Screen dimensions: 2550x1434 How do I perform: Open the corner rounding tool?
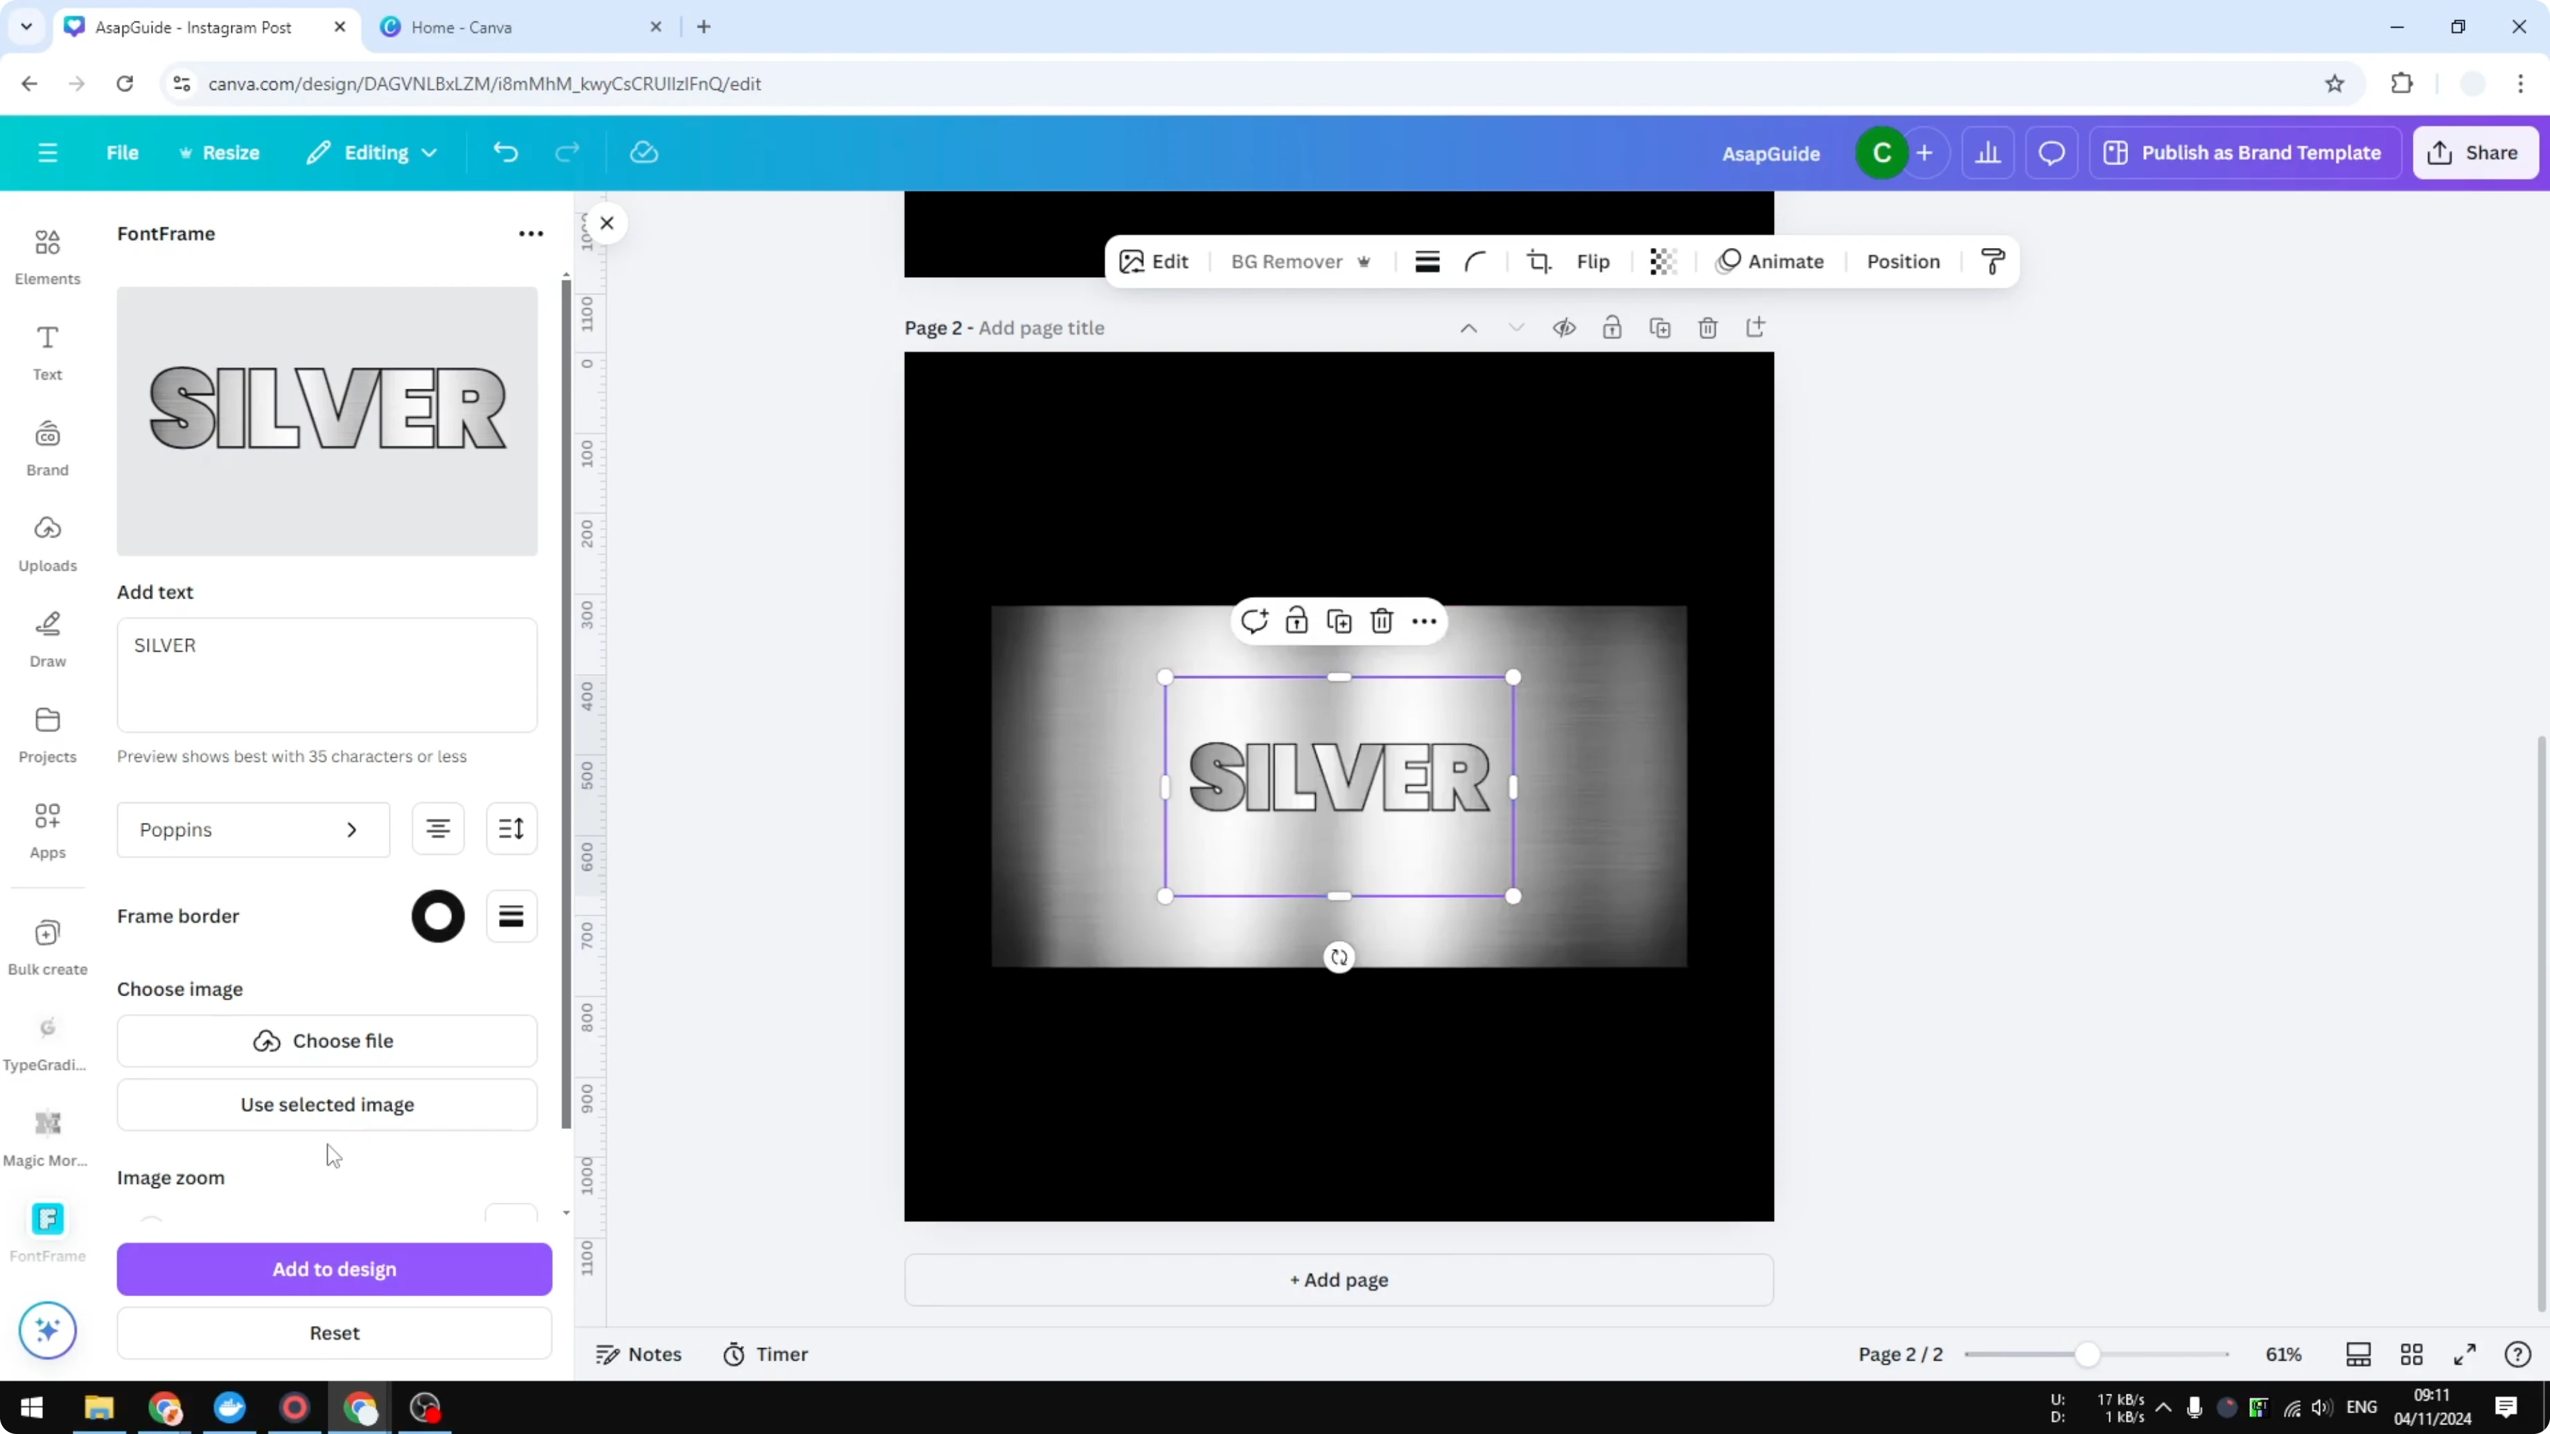[x=1476, y=261]
